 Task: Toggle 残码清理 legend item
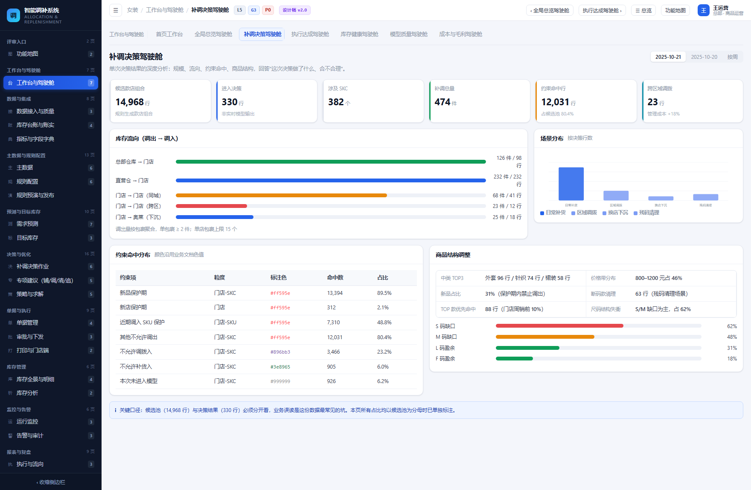(x=646, y=213)
